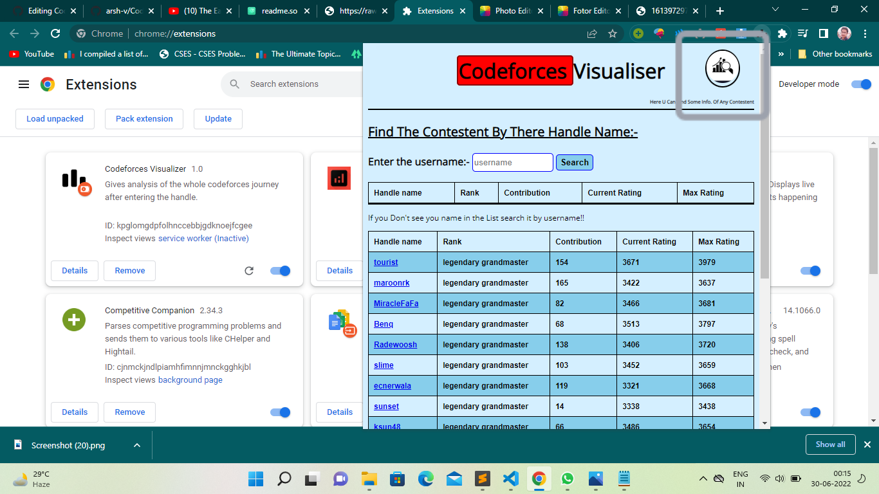Disable Developer mode

click(860, 84)
